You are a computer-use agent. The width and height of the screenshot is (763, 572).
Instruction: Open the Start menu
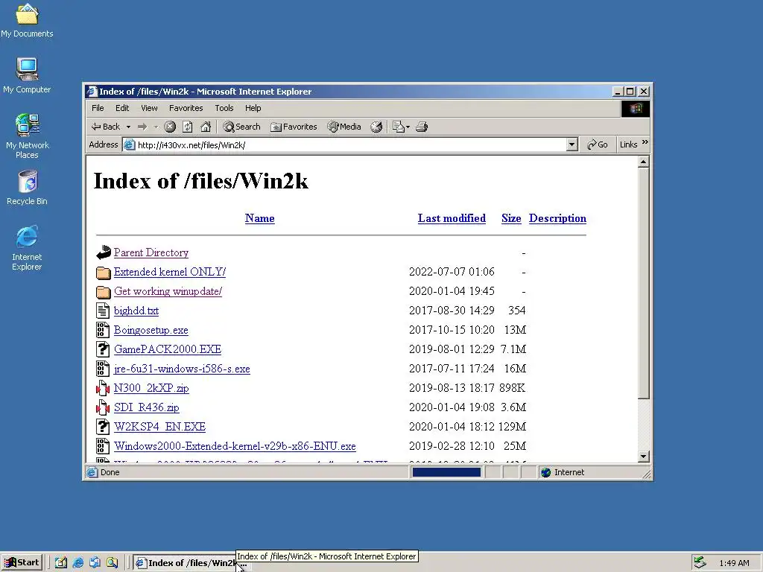coord(22,563)
